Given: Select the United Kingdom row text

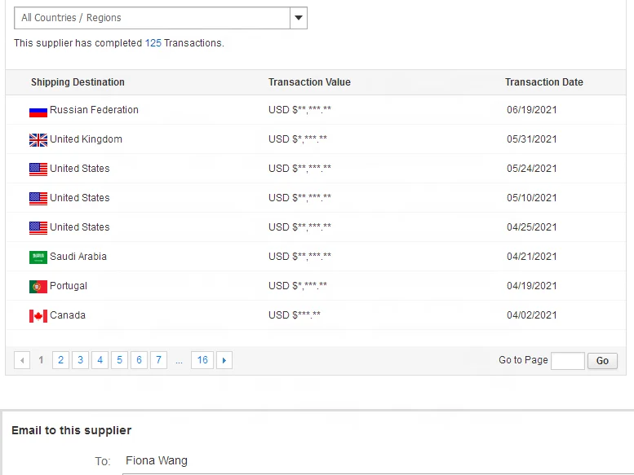Looking at the screenshot, I should tap(86, 139).
